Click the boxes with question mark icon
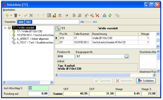The width and height of the screenshot is (163, 100). tap(60, 15)
